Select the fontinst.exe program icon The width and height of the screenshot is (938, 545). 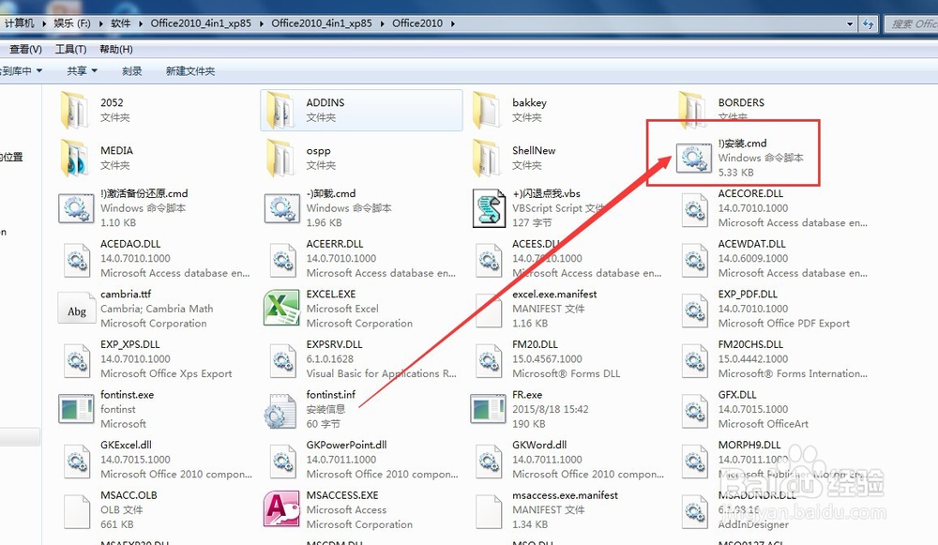[x=76, y=409]
